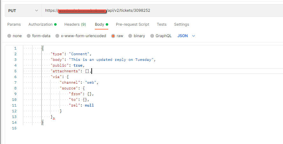
Task: Click the request URL input field
Action: [x=159, y=10]
